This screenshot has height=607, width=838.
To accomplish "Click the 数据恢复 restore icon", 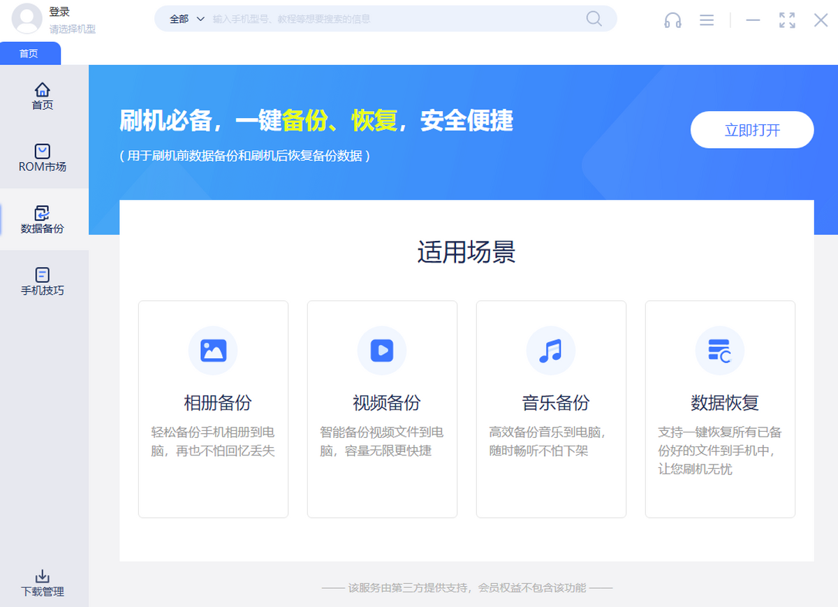I will [x=719, y=351].
